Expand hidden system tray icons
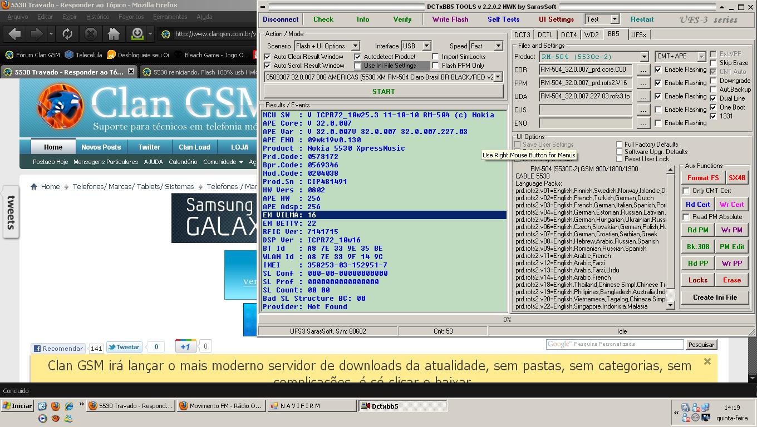 click(x=676, y=413)
